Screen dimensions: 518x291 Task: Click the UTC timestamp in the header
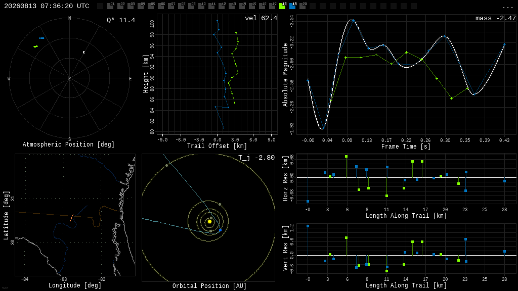pos(47,6)
